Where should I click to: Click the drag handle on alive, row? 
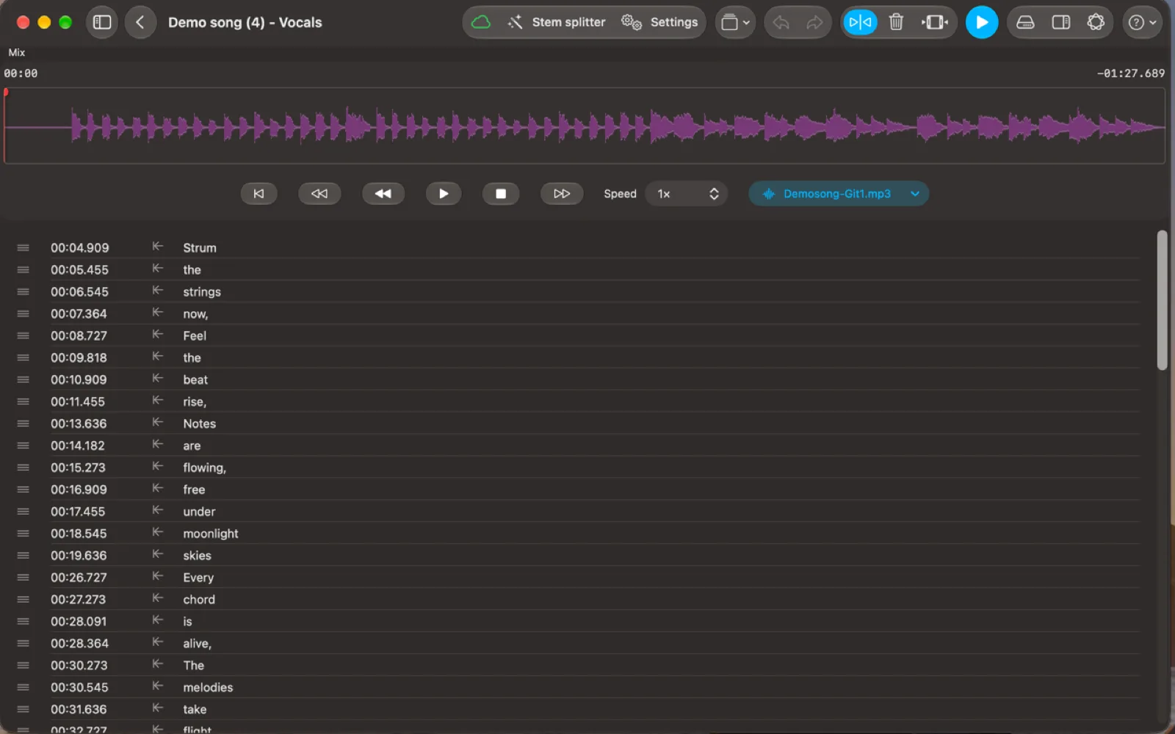23,644
